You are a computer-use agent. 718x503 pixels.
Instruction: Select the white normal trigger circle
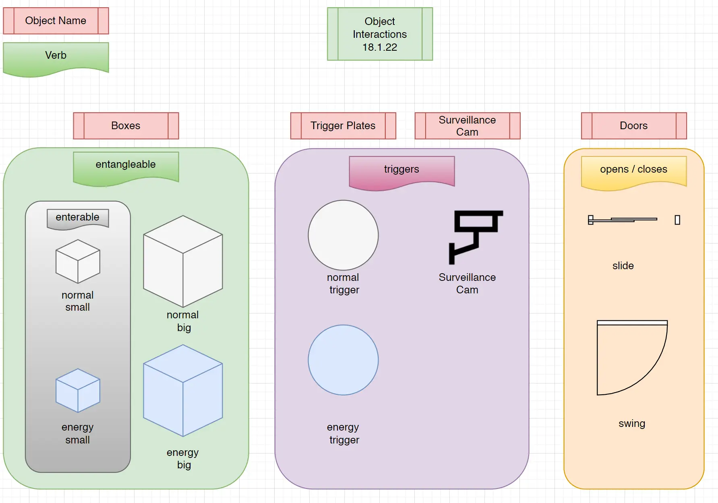point(343,235)
